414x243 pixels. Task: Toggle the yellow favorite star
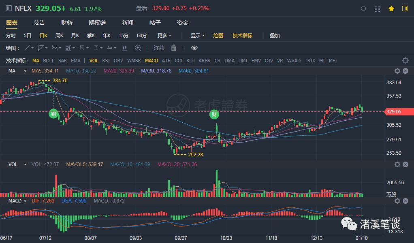click(x=391, y=9)
